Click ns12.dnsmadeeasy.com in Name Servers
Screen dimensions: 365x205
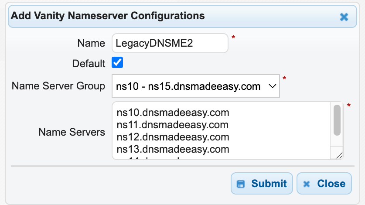(173, 137)
